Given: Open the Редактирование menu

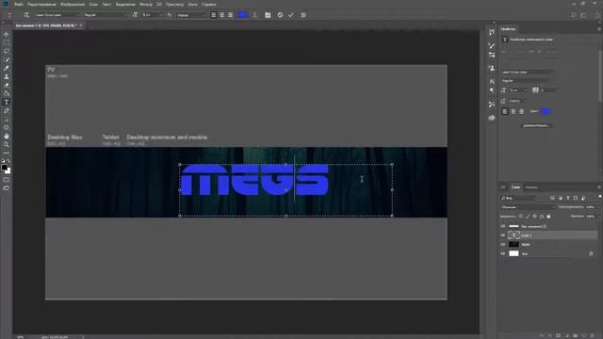Looking at the screenshot, I should [41, 4].
